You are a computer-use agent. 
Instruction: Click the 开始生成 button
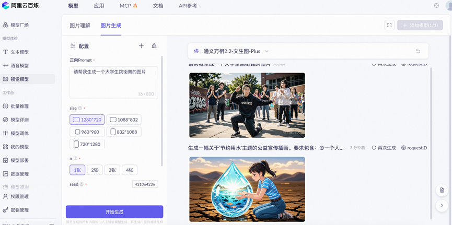(114, 212)
